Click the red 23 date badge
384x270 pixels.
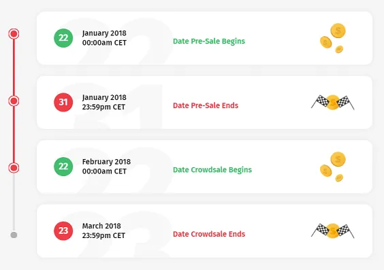point(63,231)
